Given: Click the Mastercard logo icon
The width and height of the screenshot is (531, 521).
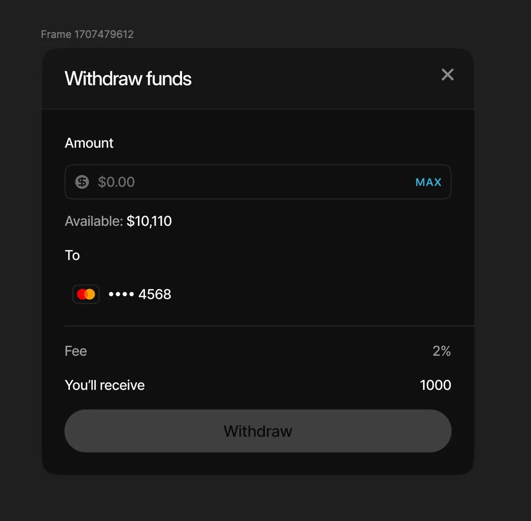Looking at the screenshot, I should point(86,294).
